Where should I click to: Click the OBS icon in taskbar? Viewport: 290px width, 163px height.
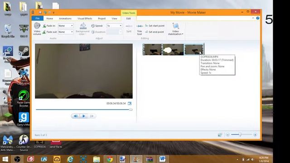pos(17,159)
